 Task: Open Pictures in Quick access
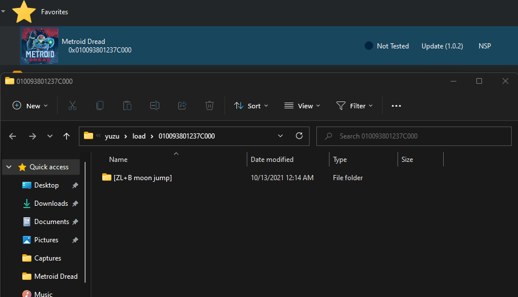(x=46, y=240)
